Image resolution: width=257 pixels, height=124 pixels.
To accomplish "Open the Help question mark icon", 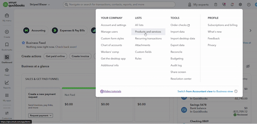I will pyautogui.click(x=249, y=4).
